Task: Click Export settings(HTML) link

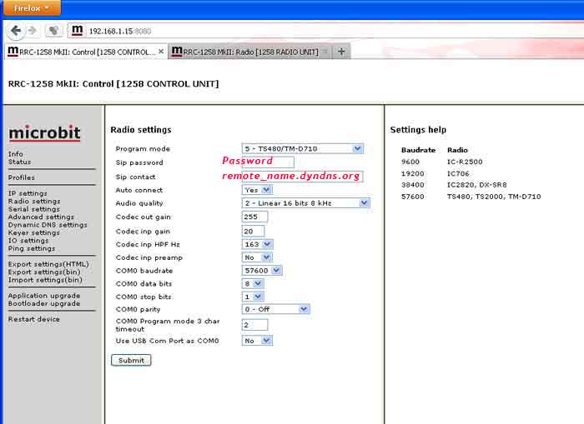Action: 48,264
